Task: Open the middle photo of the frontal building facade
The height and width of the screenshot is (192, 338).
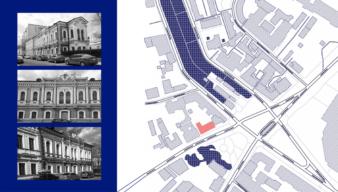Action: click(x=59, y=96)
